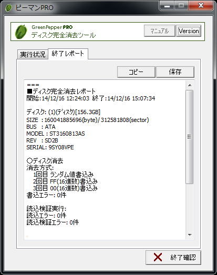The width and height of the screenshot is (217, 275).
Task: Select the 終了レポート tab
Action: pos(68,54)
